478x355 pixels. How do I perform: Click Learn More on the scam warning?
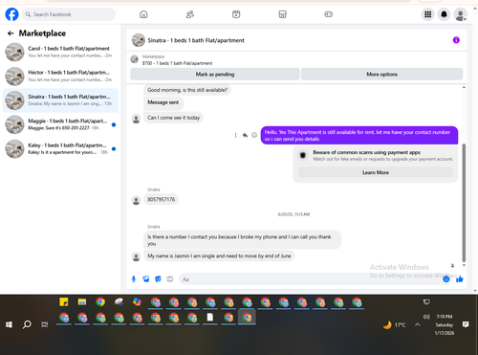[x=376, y=172]
